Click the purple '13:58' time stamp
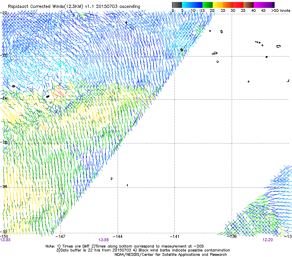Screen dimensions: 292x257 coord(103,240)
